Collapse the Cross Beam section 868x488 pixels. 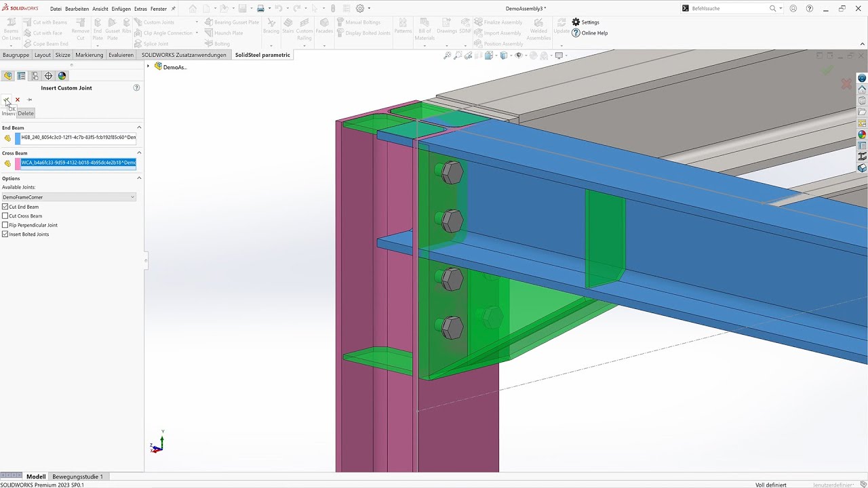coord(139,152)
